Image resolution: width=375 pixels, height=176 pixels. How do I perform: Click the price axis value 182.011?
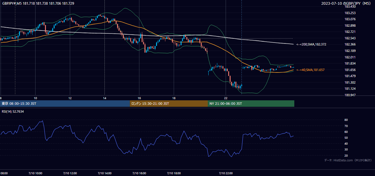350,57
